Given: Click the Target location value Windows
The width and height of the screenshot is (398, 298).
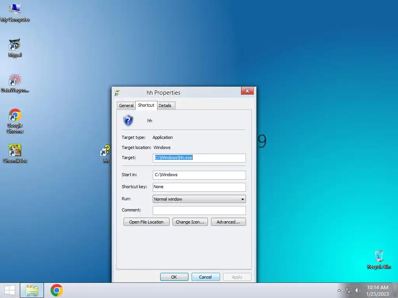Looking at the screenshot, I should point(162,147).
